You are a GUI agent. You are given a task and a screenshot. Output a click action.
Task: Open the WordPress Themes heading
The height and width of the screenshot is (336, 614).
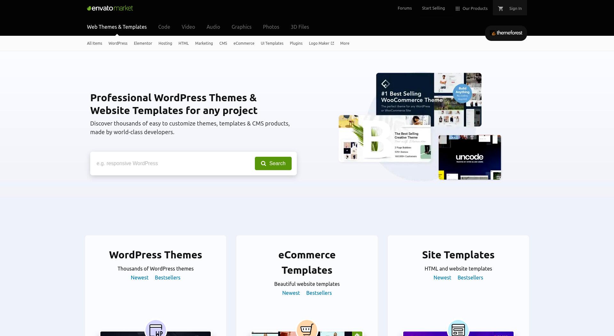tap(155, 255)
